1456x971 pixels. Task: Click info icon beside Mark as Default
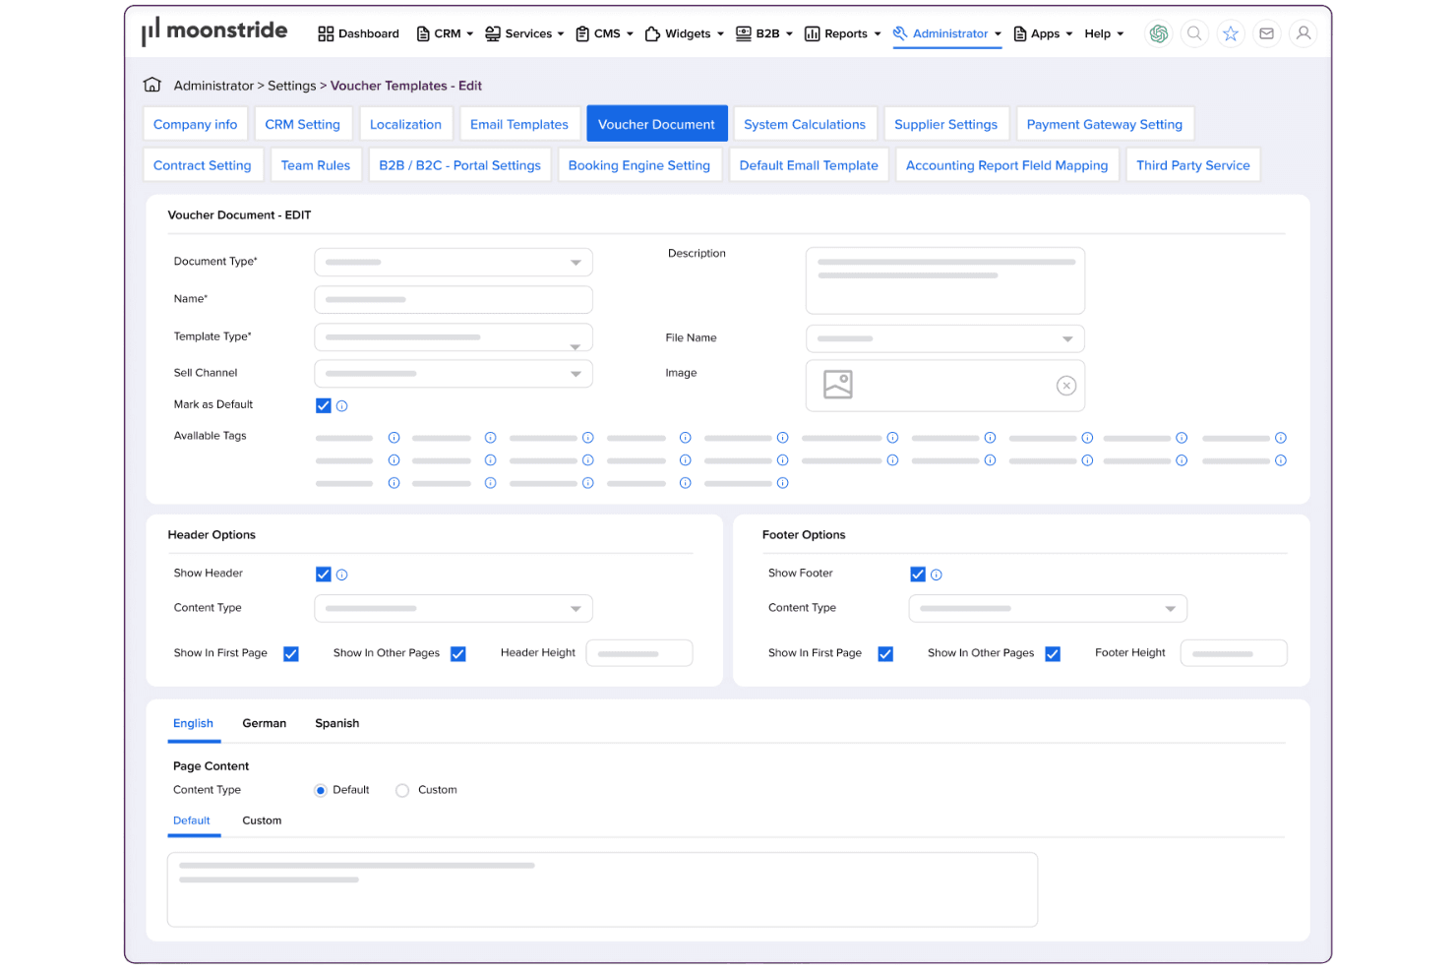(342, 406)
